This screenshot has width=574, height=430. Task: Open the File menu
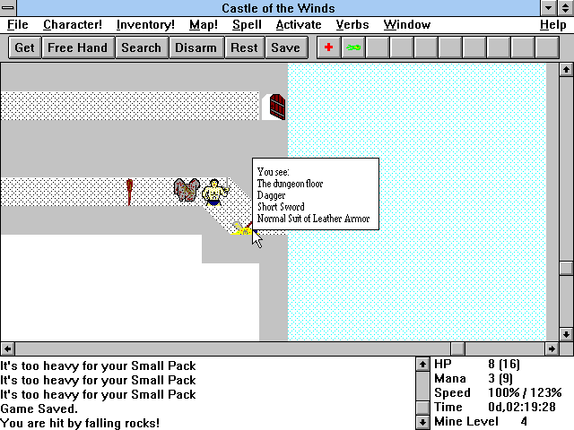click(x=18, y=25)
